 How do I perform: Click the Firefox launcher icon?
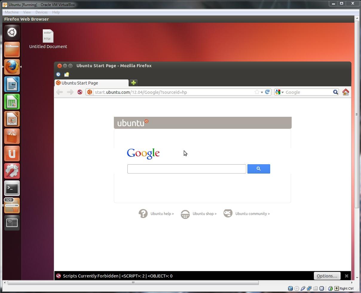tap(12, 67)
